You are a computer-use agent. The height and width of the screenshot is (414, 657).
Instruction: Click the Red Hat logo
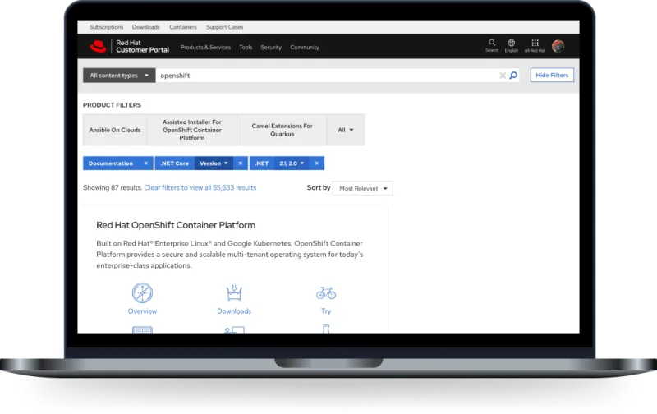(98, 46)
